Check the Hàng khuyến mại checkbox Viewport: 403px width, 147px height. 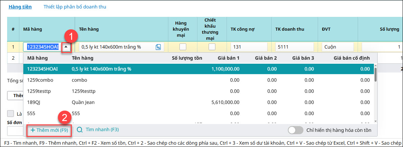tap(183, 47)
